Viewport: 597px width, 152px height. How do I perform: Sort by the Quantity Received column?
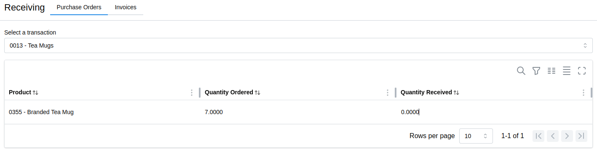point(456,93)
